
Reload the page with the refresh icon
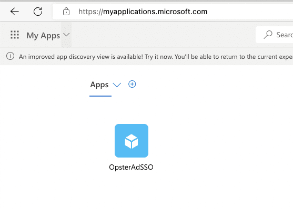pyautogui.click(x=38, y=12)
